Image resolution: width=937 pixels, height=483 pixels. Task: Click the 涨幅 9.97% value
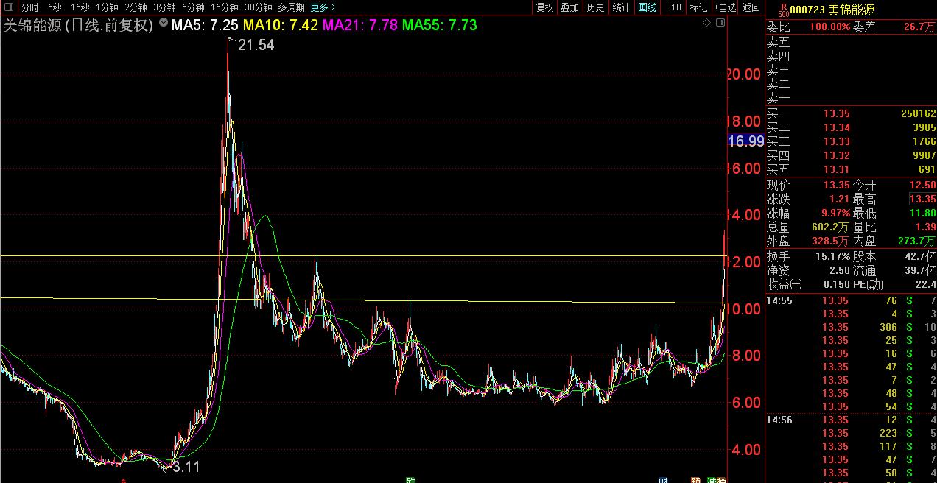836,214
